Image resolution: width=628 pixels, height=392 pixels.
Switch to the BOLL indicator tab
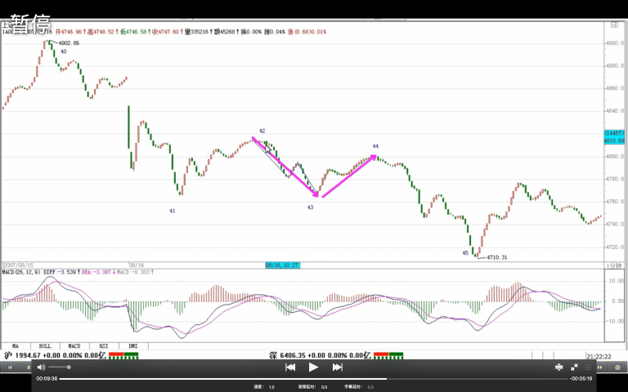click(x=45, y=346)
